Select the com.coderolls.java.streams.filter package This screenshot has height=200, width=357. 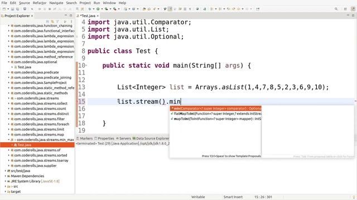[40, 119]
